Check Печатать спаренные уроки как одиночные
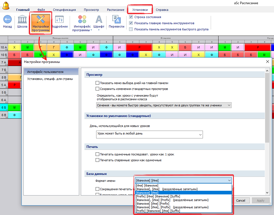 coord(97,160)
